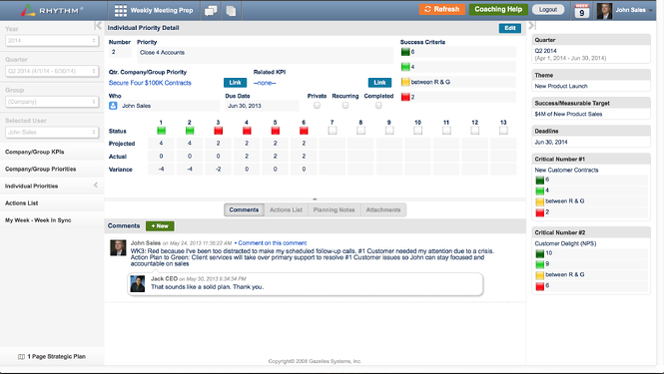Click the 1 Page Strategic Plan book icon
The height and width of the screenshot is (374, 664).
(21, 357)
